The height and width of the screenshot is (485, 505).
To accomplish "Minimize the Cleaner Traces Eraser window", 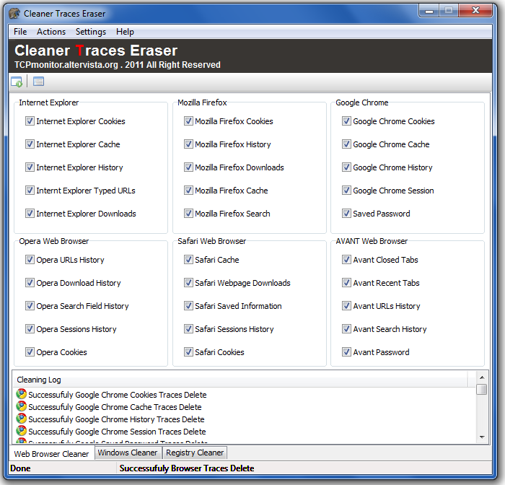I will tap(429, 11).
